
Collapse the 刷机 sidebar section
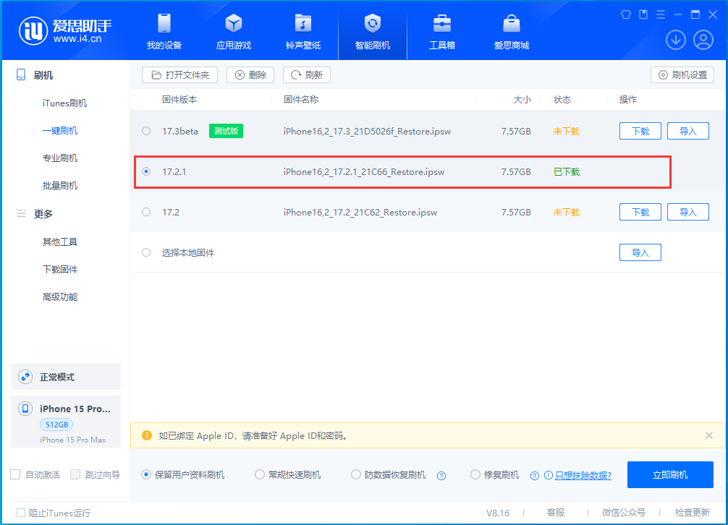[41, 74]
